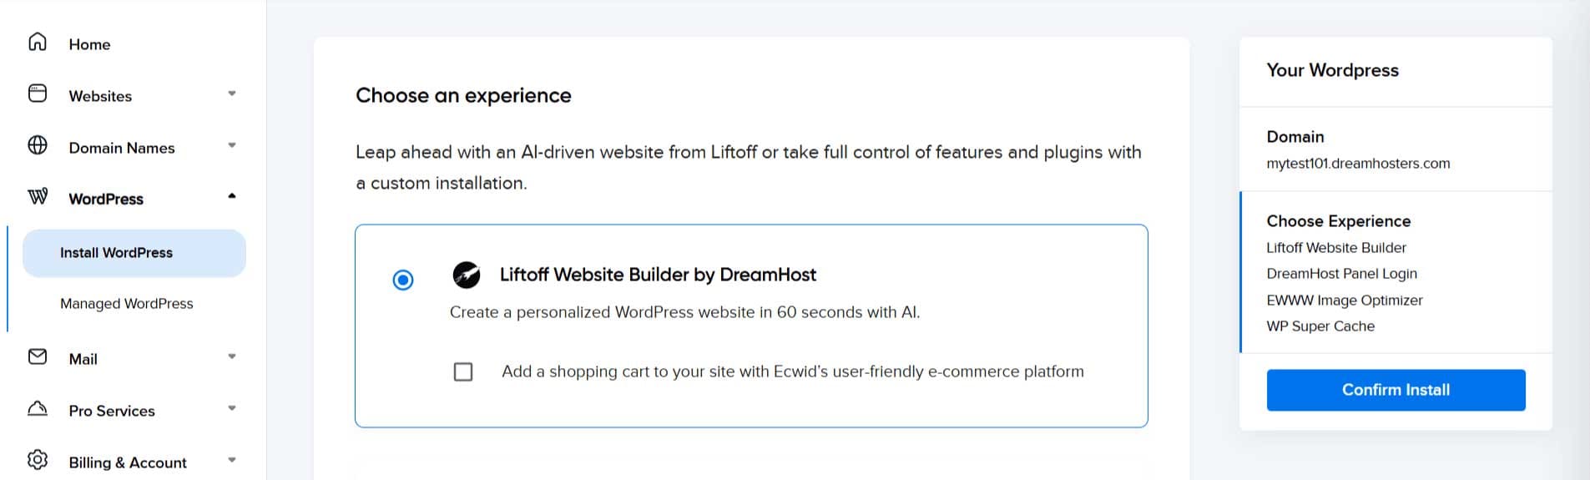Go to Home in the sidebar
This screenshot has width=1590, height=480.
(89, 44)
